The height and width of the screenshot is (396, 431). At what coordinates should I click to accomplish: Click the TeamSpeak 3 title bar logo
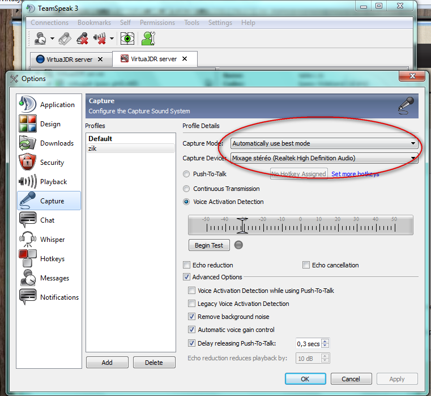click(x=31, y=8)
